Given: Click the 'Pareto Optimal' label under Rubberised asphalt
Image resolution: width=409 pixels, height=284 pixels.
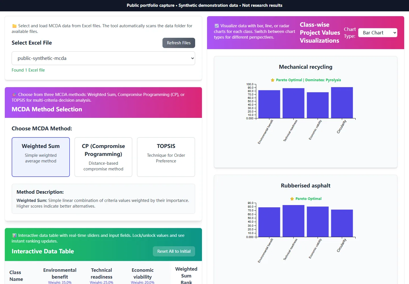Looking at the screenshot, I should 308,199.
